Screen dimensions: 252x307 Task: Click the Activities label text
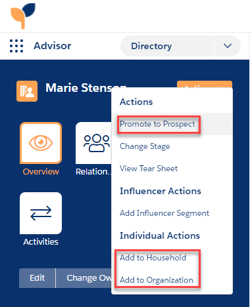[x=41, y=242]
